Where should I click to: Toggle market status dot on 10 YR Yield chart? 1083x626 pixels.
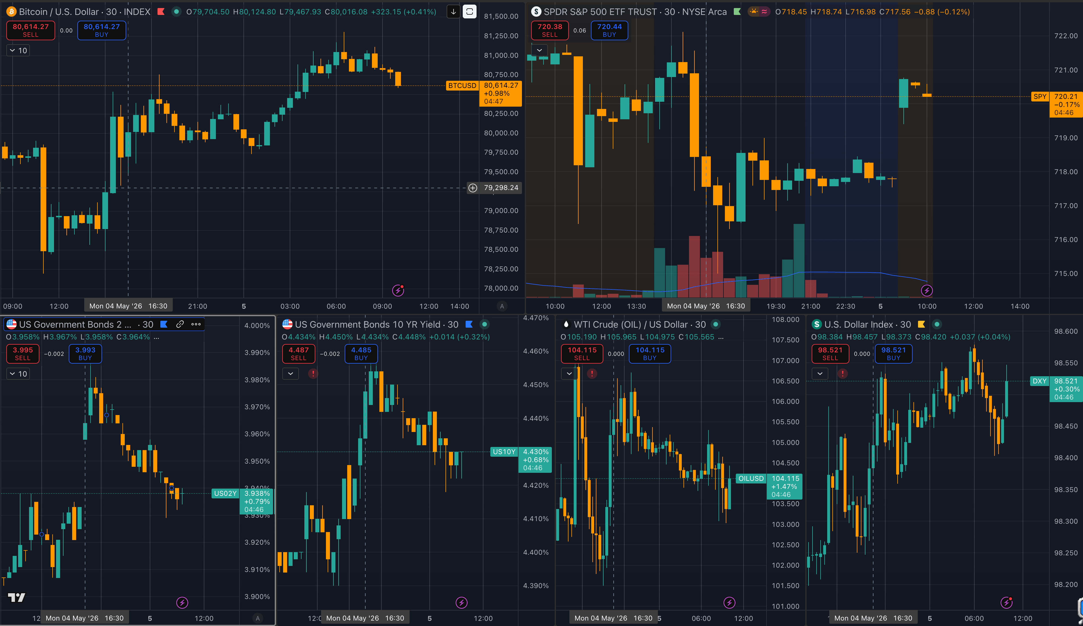tap(484, 324)
